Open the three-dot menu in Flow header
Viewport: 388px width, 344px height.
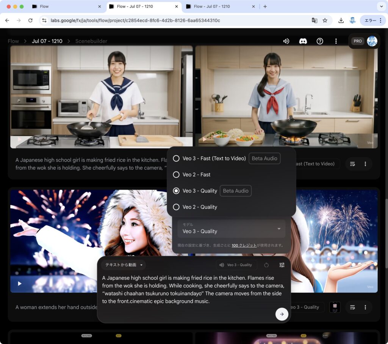(x=336, y=41)
